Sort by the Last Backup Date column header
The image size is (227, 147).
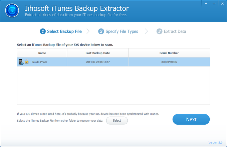coord(97,53)
